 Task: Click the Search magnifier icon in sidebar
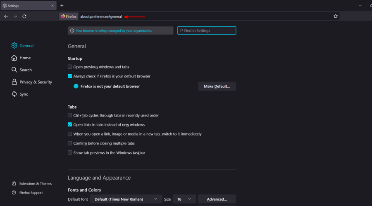point(14,70)
